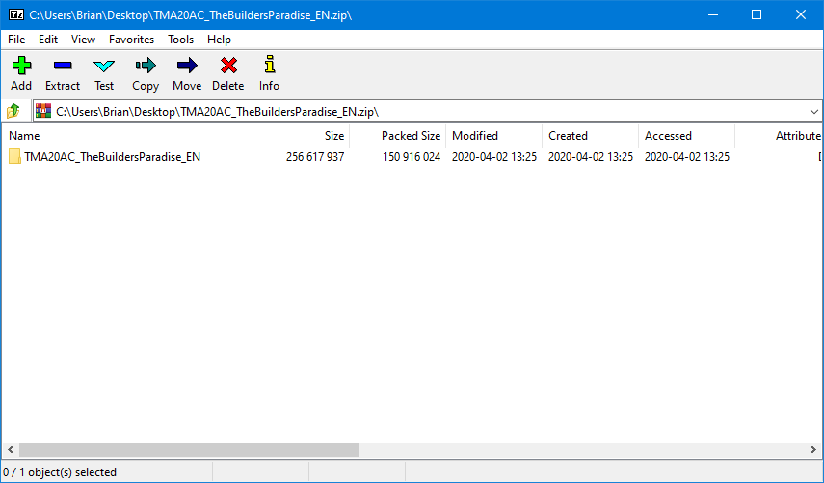Click the Move toolbar icon
The height and width of the screenshot is (483, 824).
pyautogui.click(x=187, y=66)
